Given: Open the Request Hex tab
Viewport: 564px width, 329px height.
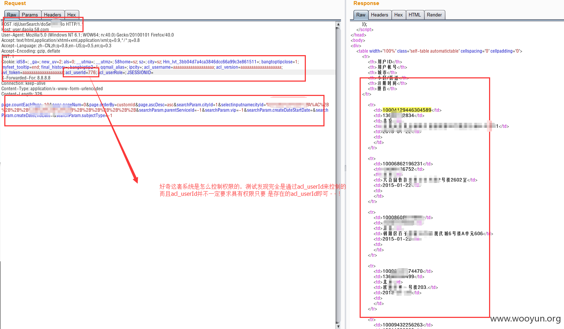Looking at the screenshot, I should click(72, 15).
